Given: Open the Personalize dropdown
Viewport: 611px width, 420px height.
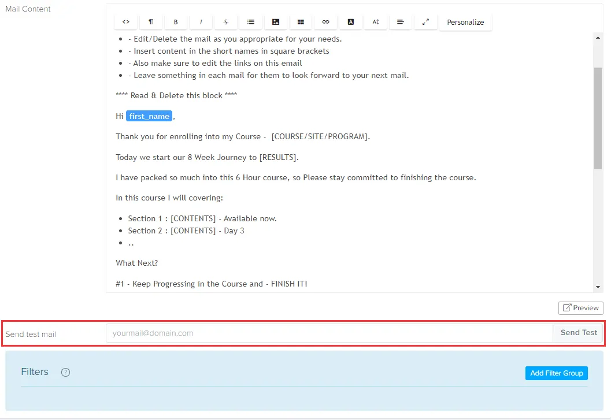Looking at the screenshot, I should tap(465, 22).
